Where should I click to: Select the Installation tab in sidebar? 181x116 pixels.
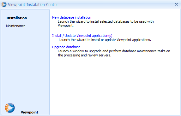point(16,18)
